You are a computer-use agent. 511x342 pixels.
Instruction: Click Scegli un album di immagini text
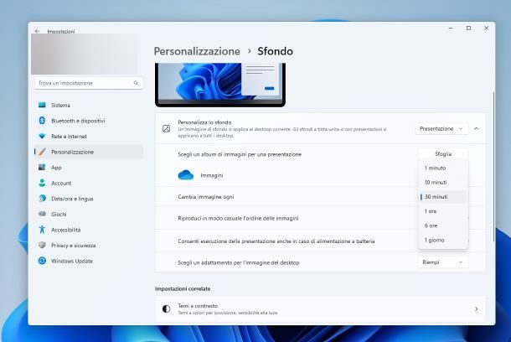(240, 154)
